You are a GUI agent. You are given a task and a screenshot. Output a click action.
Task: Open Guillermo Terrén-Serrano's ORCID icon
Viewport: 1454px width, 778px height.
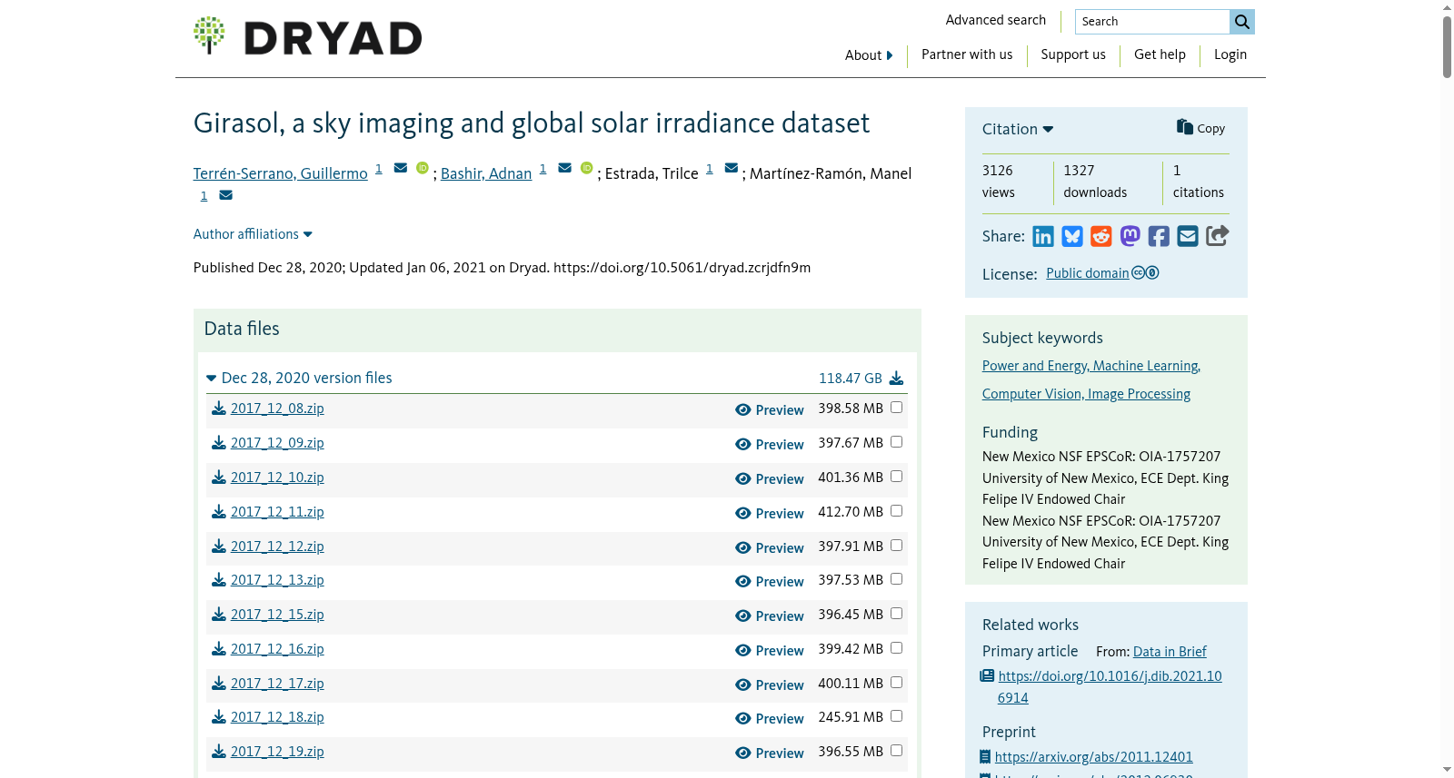(x=423, y=168)
